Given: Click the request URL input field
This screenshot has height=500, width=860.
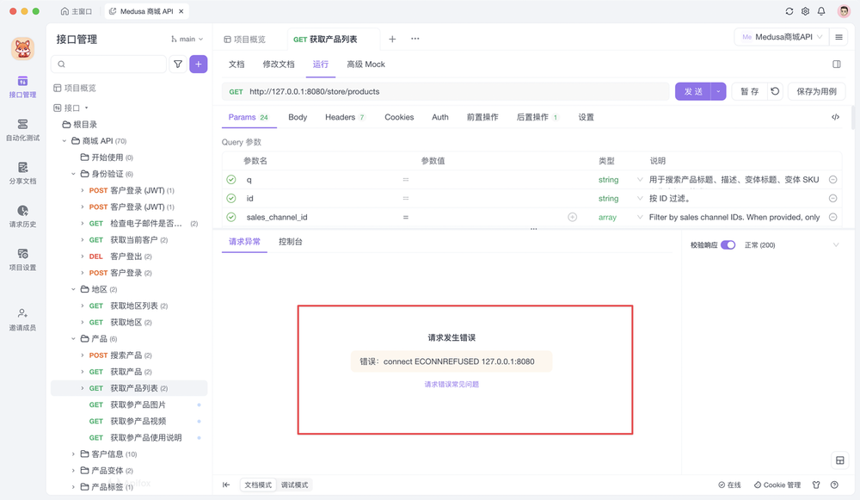Looking at the screenshot, I should tap(445, 92).
